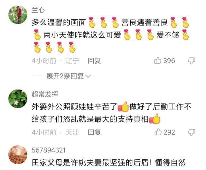The width and height of the screenshot is (206, 170).
Task: Tap the 396 like count
Action: click(169, 61)
